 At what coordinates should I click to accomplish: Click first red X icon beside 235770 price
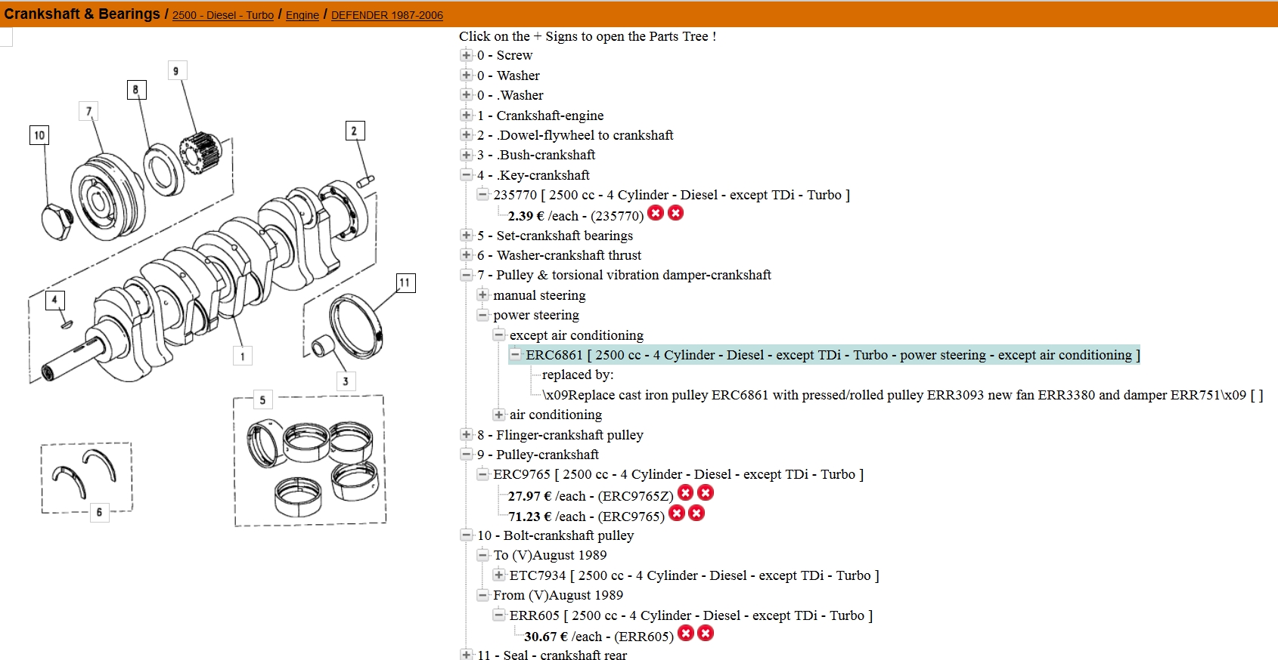656,213
